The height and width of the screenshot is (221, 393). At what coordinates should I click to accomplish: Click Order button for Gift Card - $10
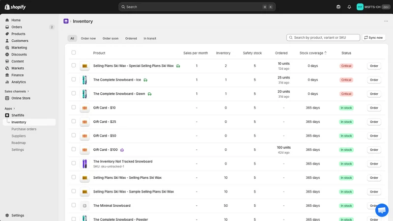[x=374, y=108]
